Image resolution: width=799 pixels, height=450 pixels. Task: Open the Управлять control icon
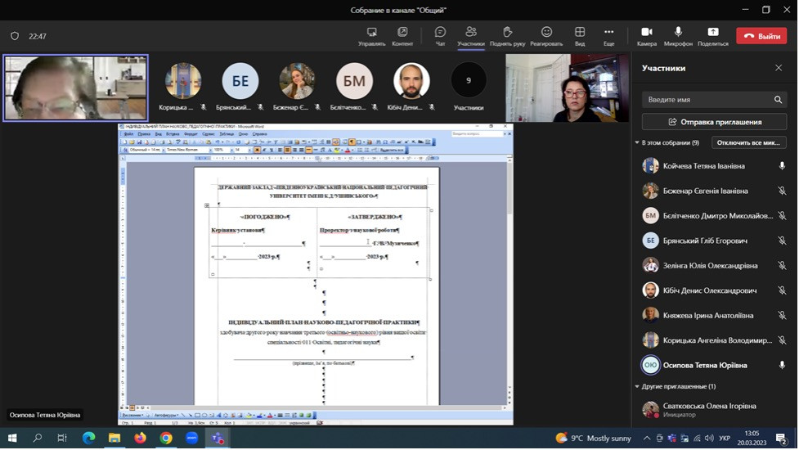point(372,36)
